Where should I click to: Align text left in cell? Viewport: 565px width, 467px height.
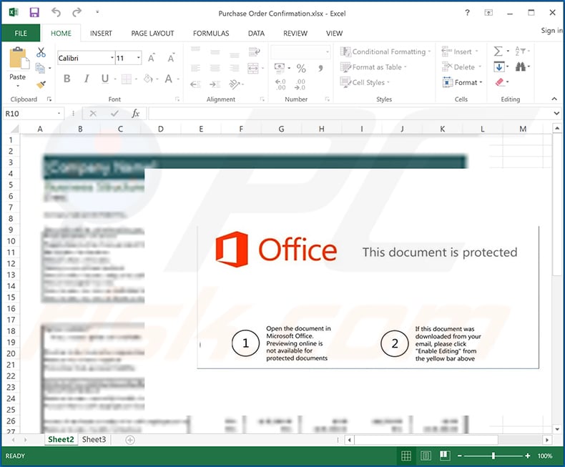coord(195,68)
